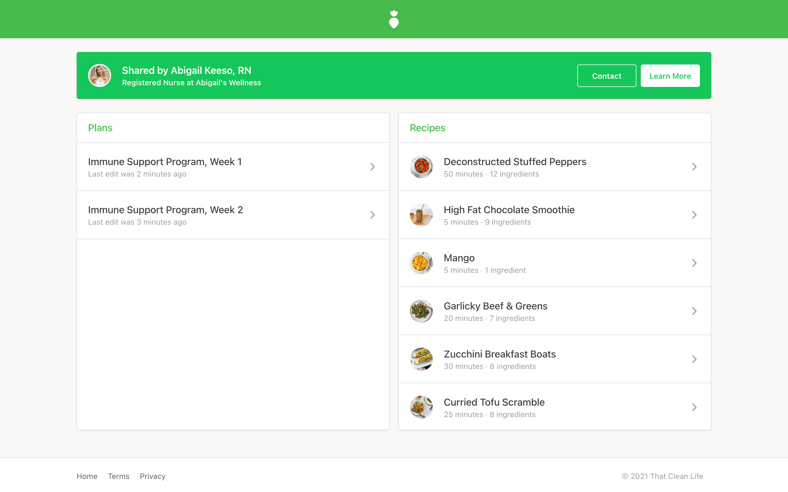Open the Home footer link

[x=87, y=476]
